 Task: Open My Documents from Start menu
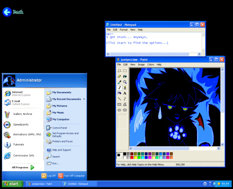point(59,92)
